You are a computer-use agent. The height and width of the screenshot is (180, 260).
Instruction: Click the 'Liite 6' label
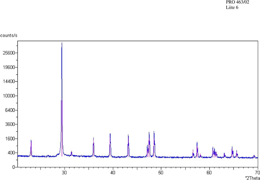(232, 8)
